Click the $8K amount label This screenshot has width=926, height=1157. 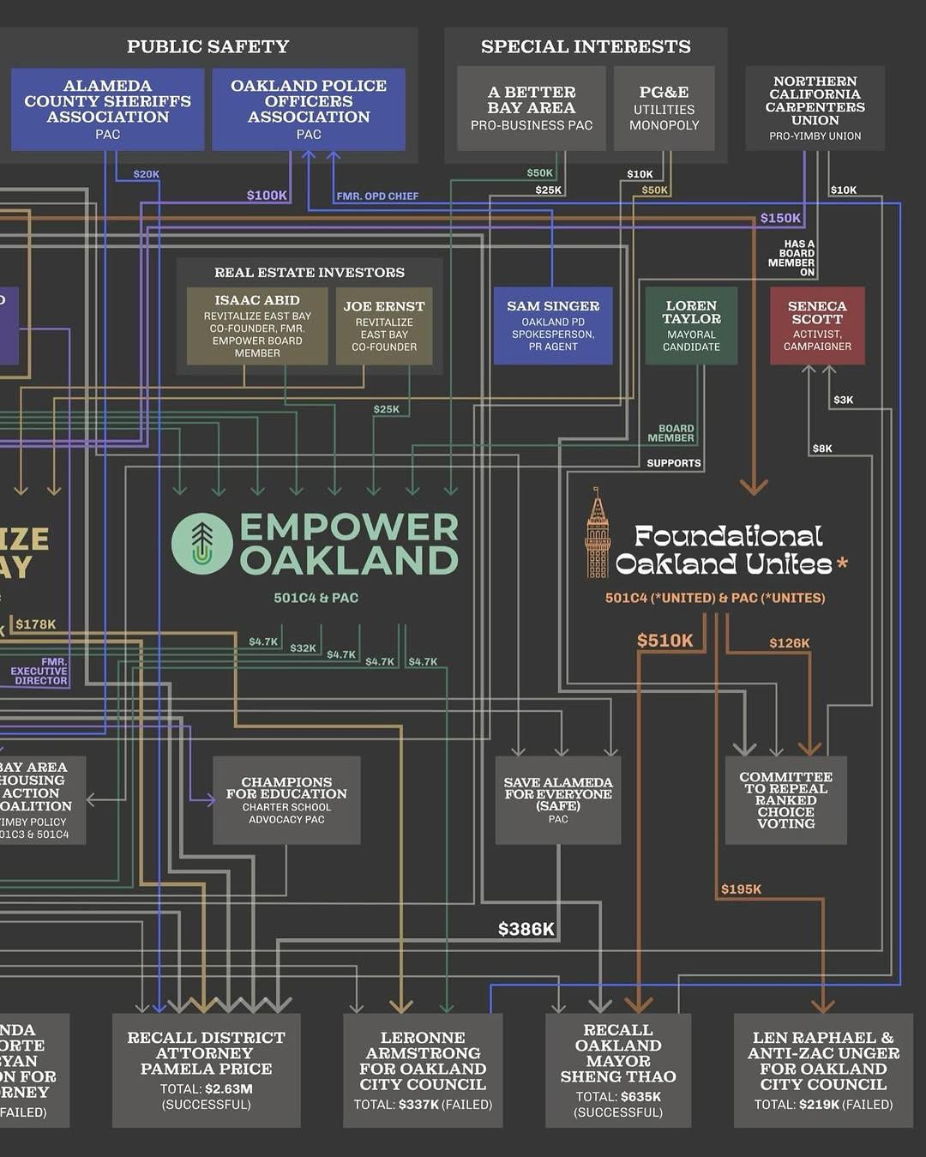tap(822, 449)
